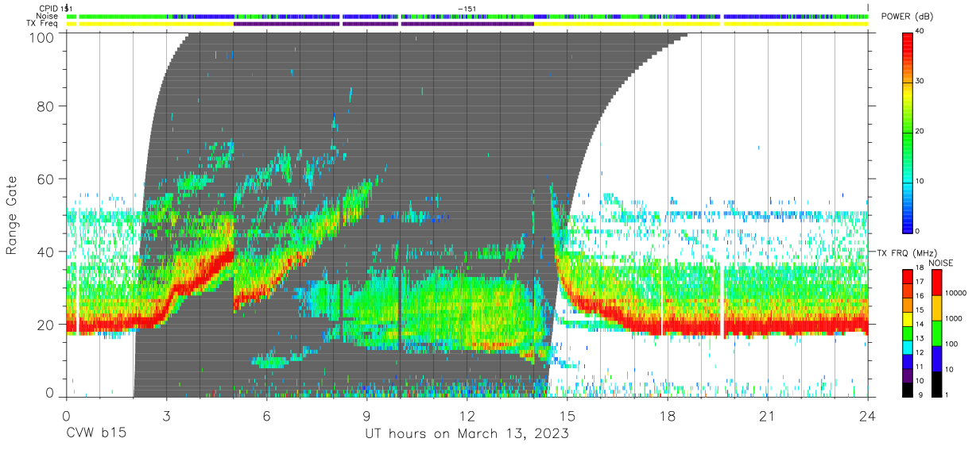Click the '21' UT hour tick label
Screen dimensions: 976x450
coord(768,416)
